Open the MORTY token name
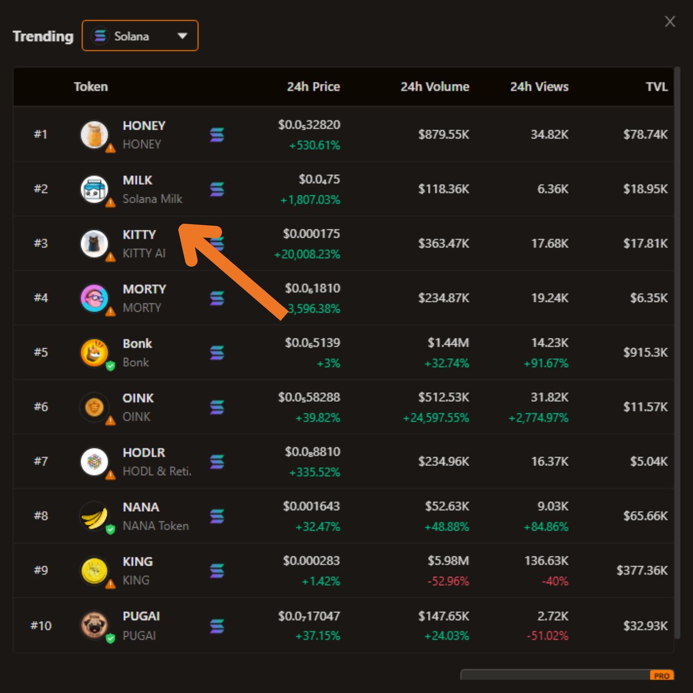 pos(144,289)
